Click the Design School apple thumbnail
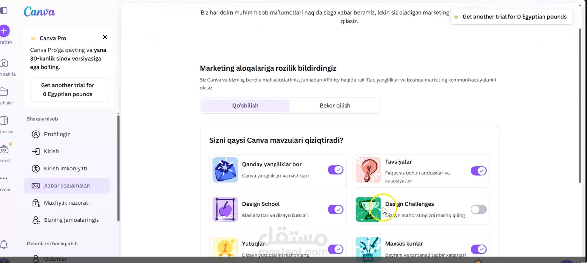The width and height of the screenshot is (587, 263). click(x=225, y=209)
